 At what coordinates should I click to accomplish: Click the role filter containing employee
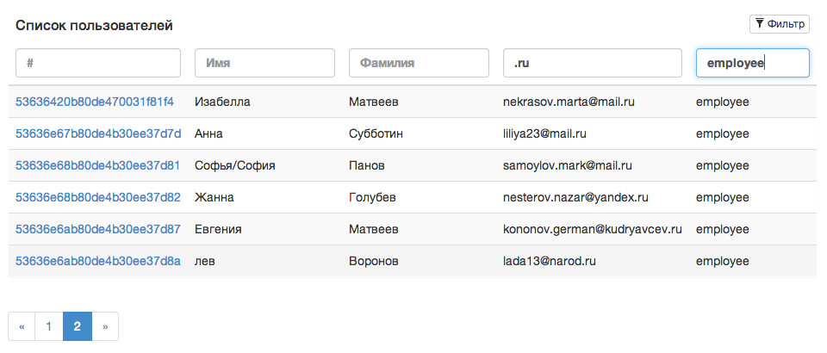click(753, 63)
